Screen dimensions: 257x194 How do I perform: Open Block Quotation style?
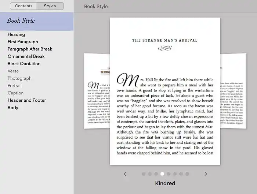coord(24,64)
